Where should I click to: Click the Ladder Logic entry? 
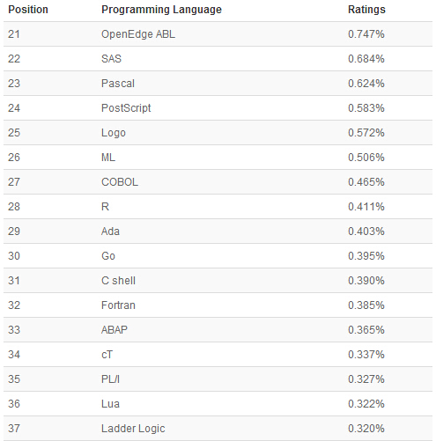click(x=133, y=429)
